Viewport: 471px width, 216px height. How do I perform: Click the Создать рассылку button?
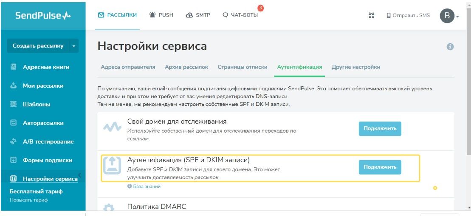[38, 46]
